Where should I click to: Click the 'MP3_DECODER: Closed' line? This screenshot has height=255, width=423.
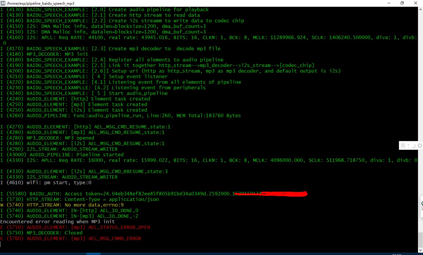[41, 233]
